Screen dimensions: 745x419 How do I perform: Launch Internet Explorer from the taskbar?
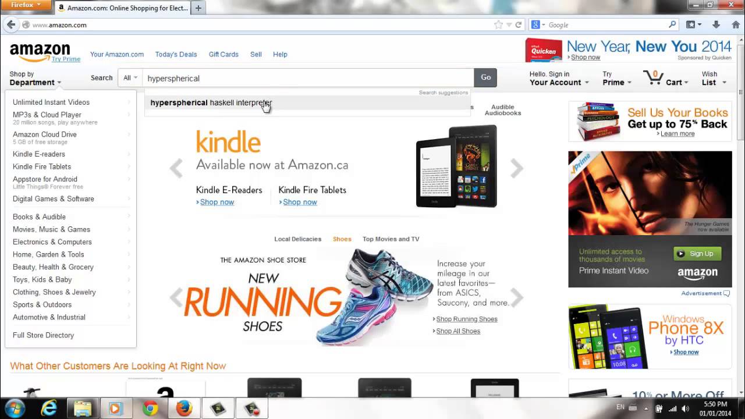click(x=49, y=409)
